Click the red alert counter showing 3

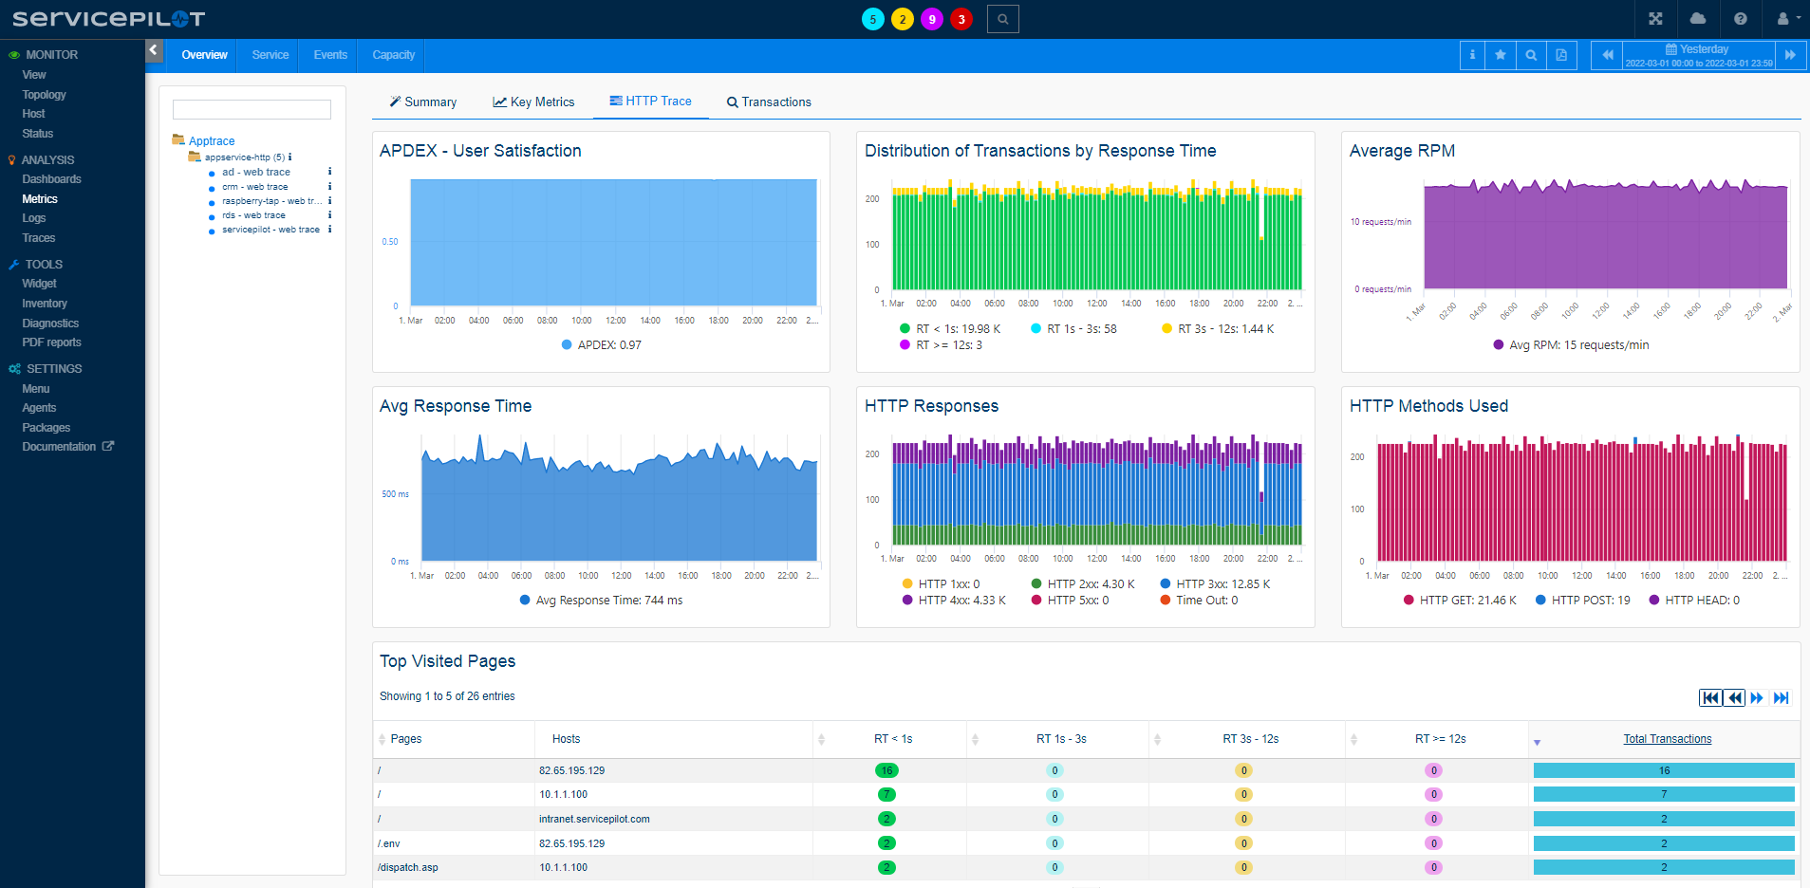961,19
